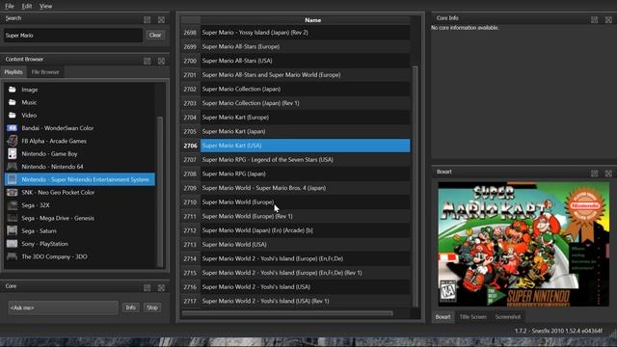Click the core Info button
This screenshot has height=347, width=617.
coord(131,307)
